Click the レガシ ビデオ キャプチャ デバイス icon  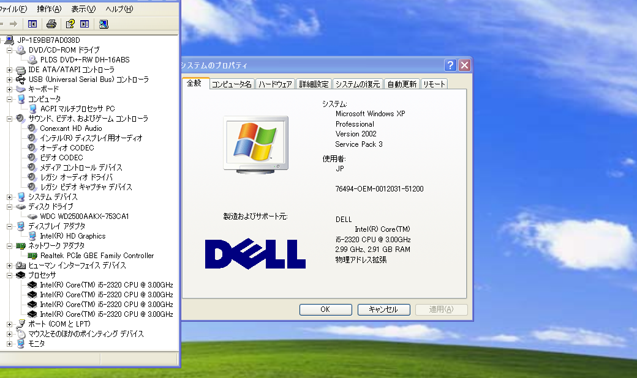point(32,187)
